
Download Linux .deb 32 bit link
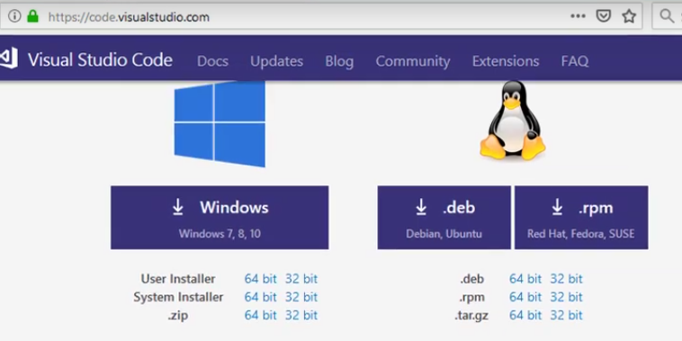tap(566, 279)
